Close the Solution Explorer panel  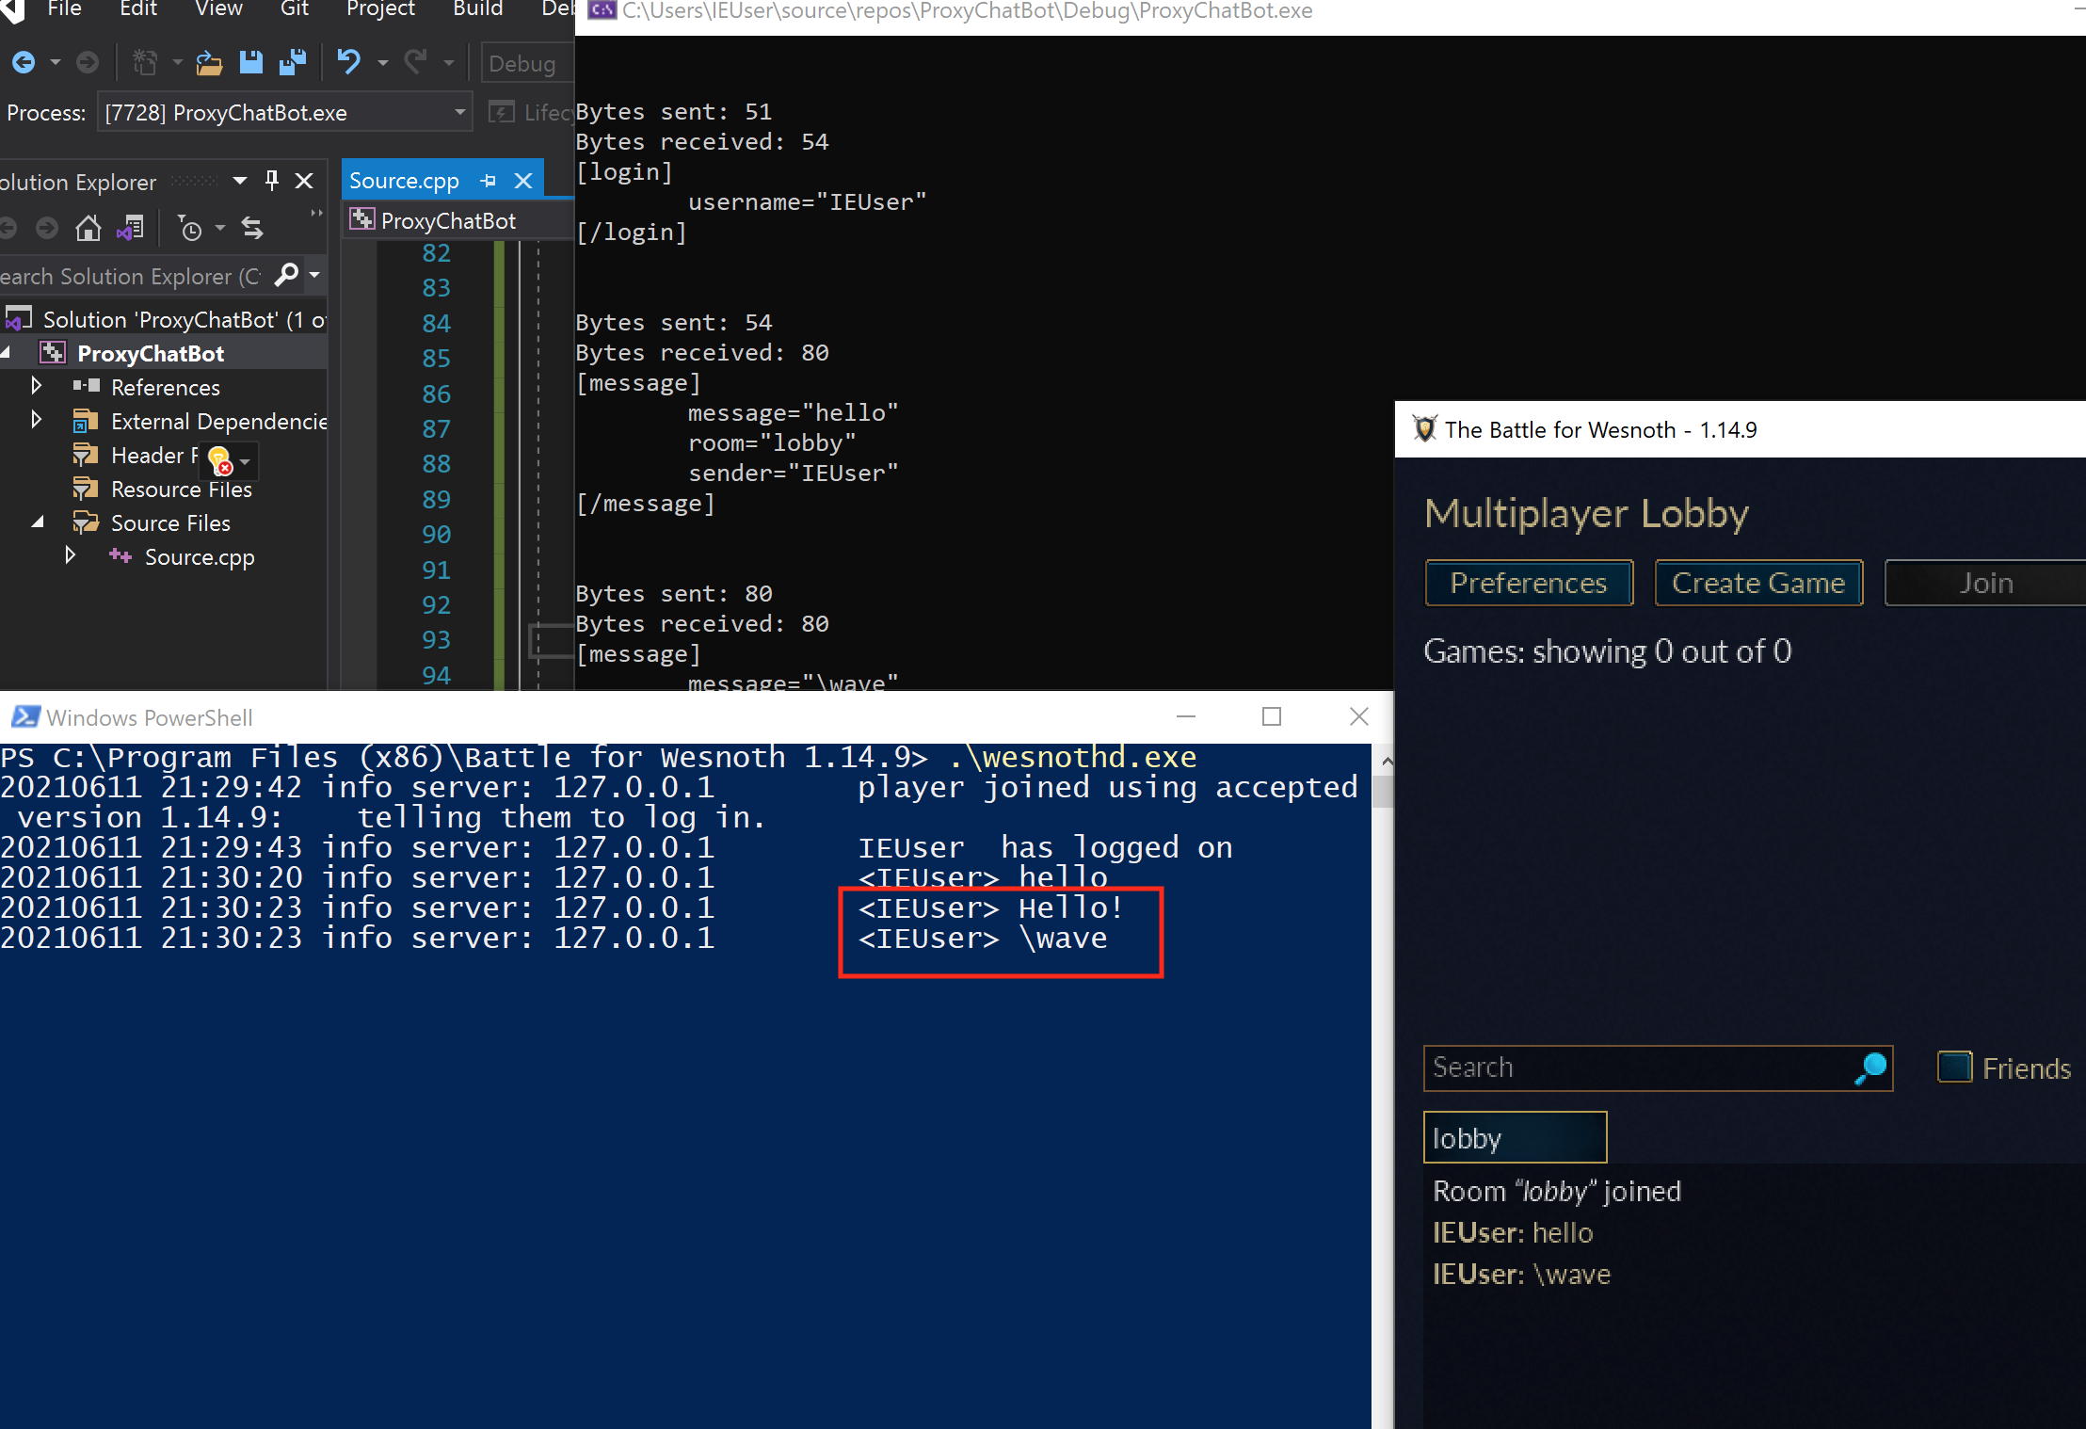304,180
